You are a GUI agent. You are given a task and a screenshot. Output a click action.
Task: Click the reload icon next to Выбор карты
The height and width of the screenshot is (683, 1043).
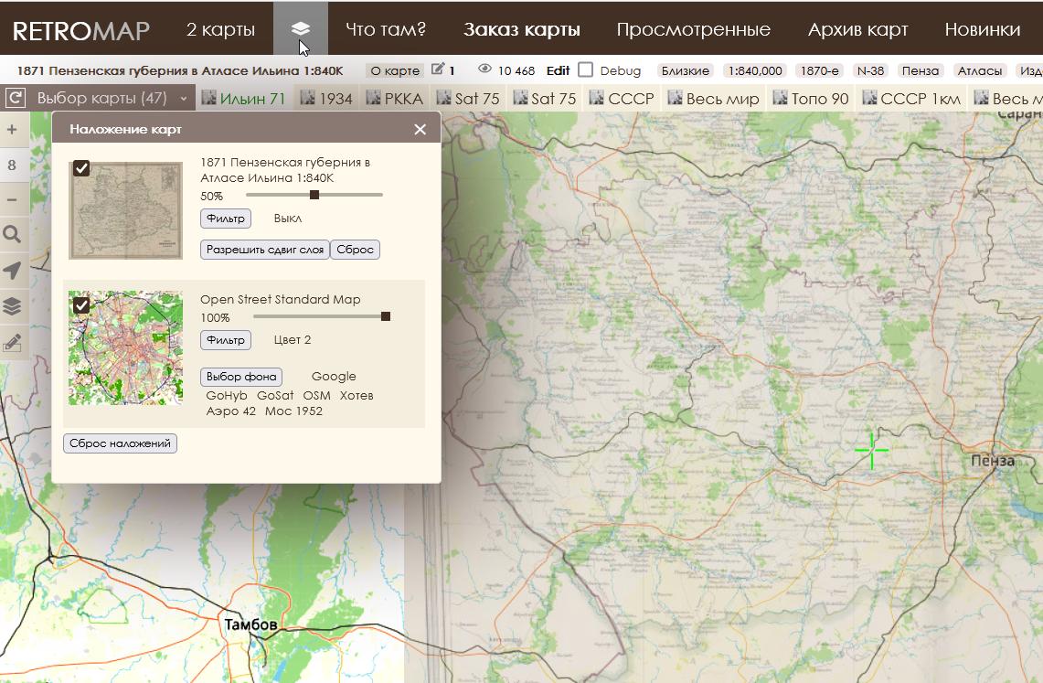[x=14, y=97]
